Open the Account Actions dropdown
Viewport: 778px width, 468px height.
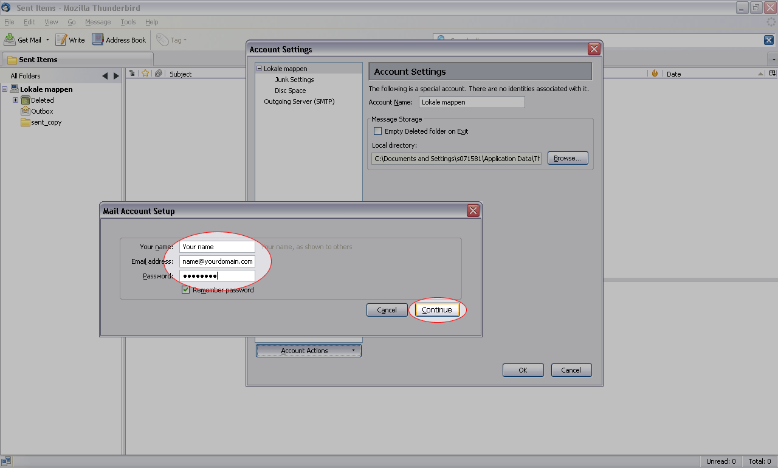point(308,351)
